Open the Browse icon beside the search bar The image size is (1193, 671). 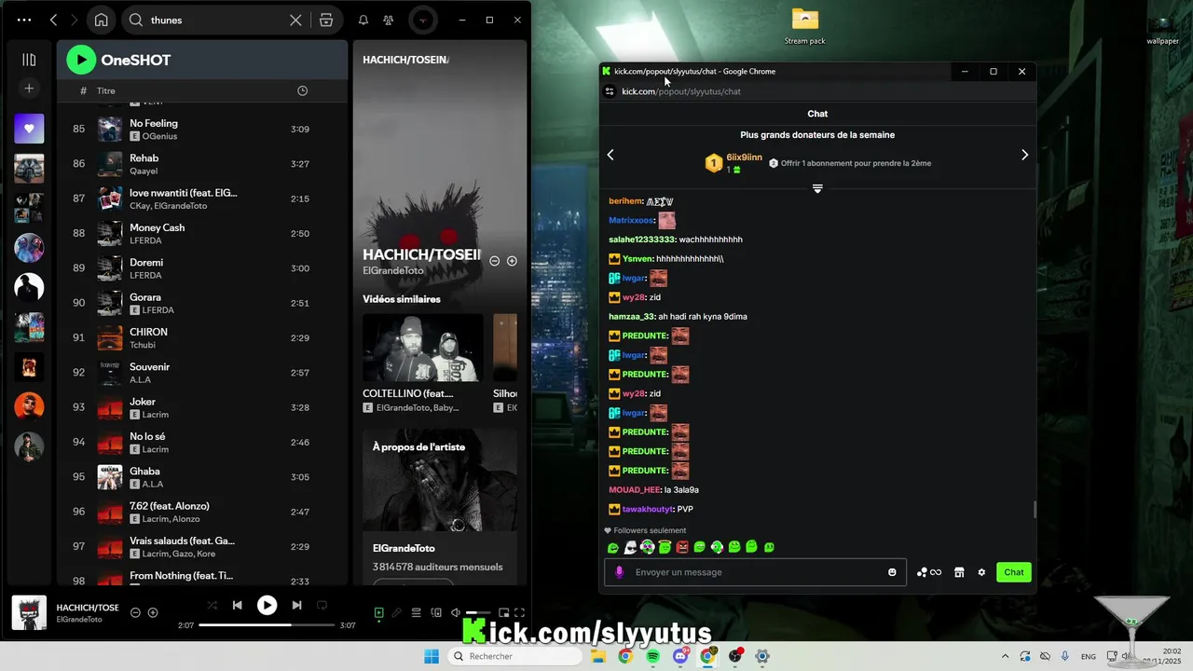point(326,20)
